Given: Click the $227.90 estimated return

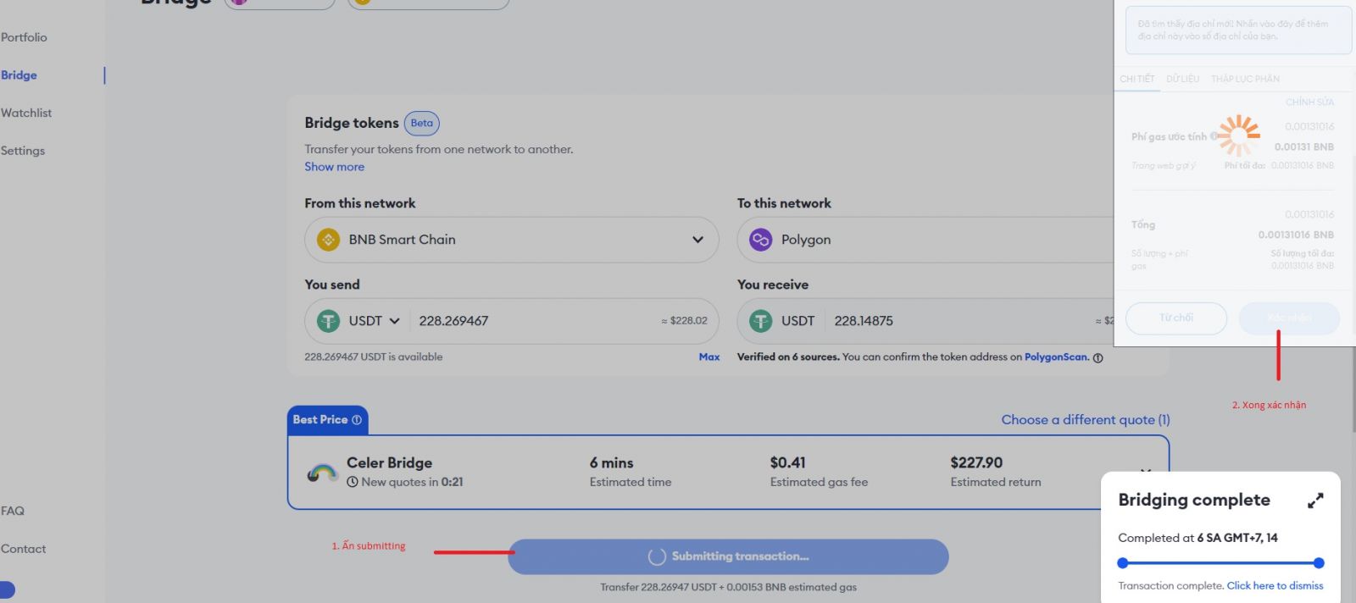Looking at the screenshot, I should coord(976,462).
